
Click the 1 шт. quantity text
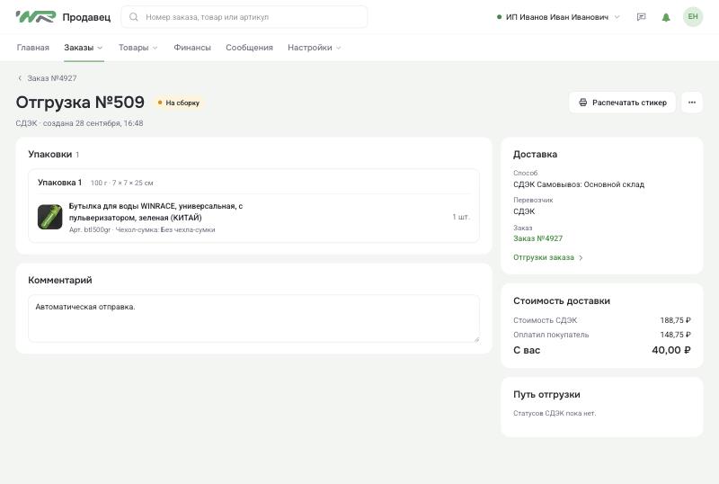(x=461, y=217)
